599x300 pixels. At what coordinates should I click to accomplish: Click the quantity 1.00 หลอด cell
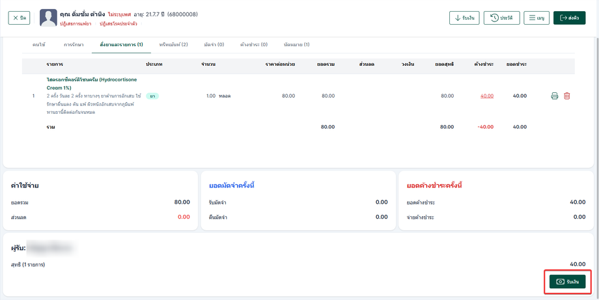click(x=218, y=96)
